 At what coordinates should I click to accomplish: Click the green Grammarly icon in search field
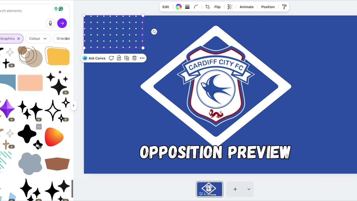point(61,9)
